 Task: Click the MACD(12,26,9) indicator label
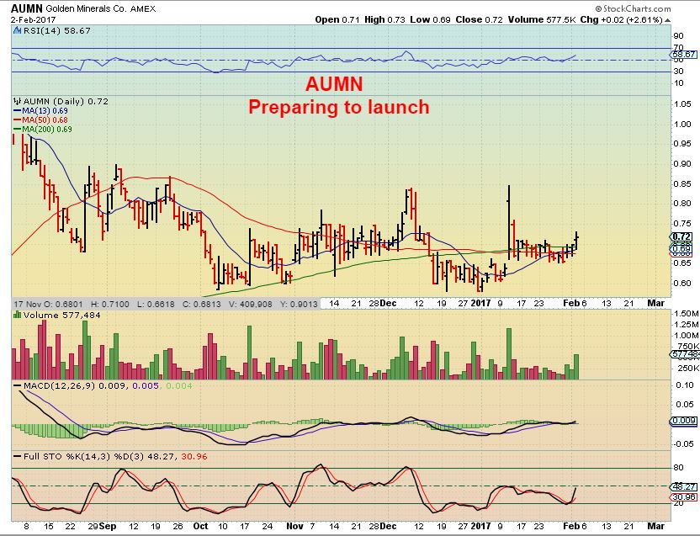tap(59, 385)
